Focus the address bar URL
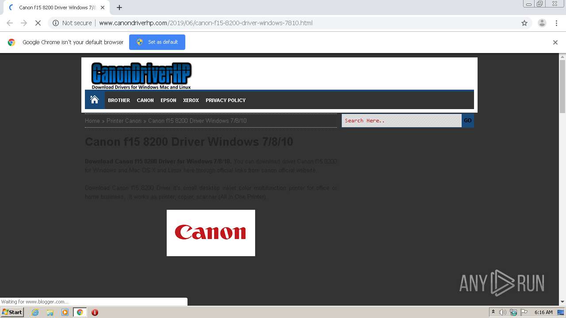Screen dimensions: 566x318 click(206, 23)
